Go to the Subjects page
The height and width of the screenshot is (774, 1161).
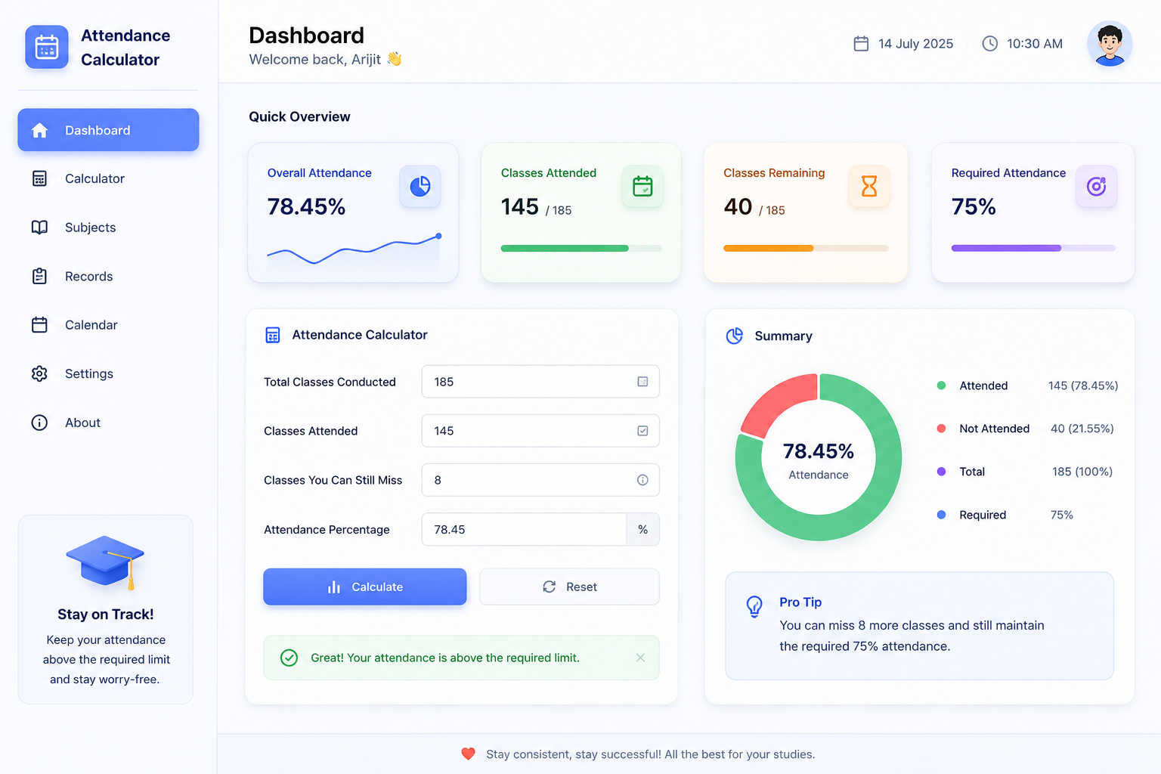click(x=108, y=228)
